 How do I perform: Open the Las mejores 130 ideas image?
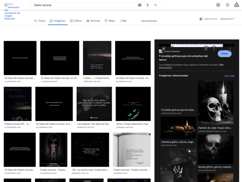(x=94, y=104)
